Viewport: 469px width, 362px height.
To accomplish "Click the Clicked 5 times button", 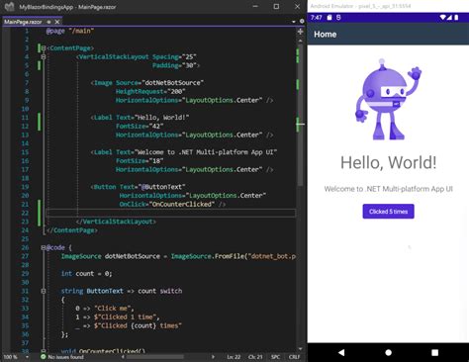I will click(x=388, y=212).
